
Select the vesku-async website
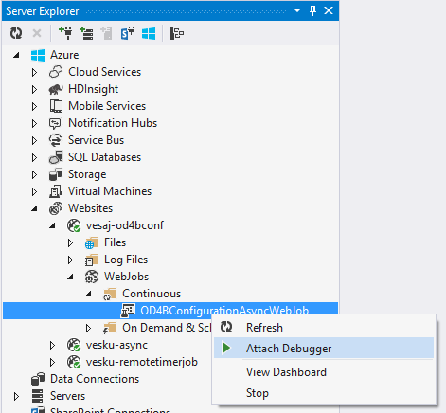[x=116, y=345]
